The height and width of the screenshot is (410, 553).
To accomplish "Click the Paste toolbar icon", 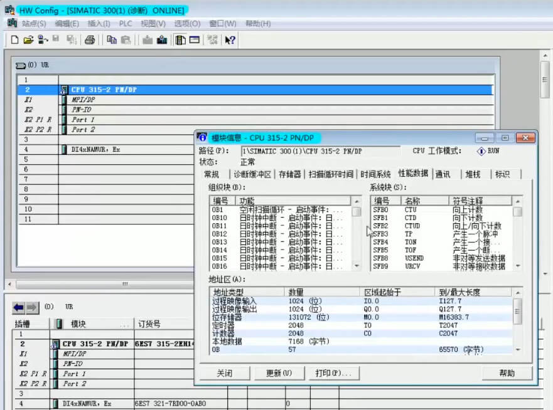I will click(126, 39).
